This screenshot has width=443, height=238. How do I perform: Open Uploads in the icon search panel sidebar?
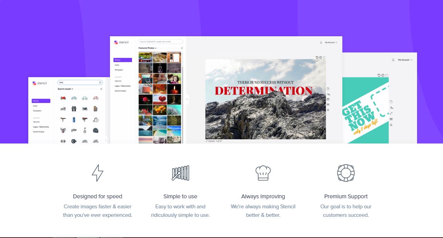pos(36,122)
